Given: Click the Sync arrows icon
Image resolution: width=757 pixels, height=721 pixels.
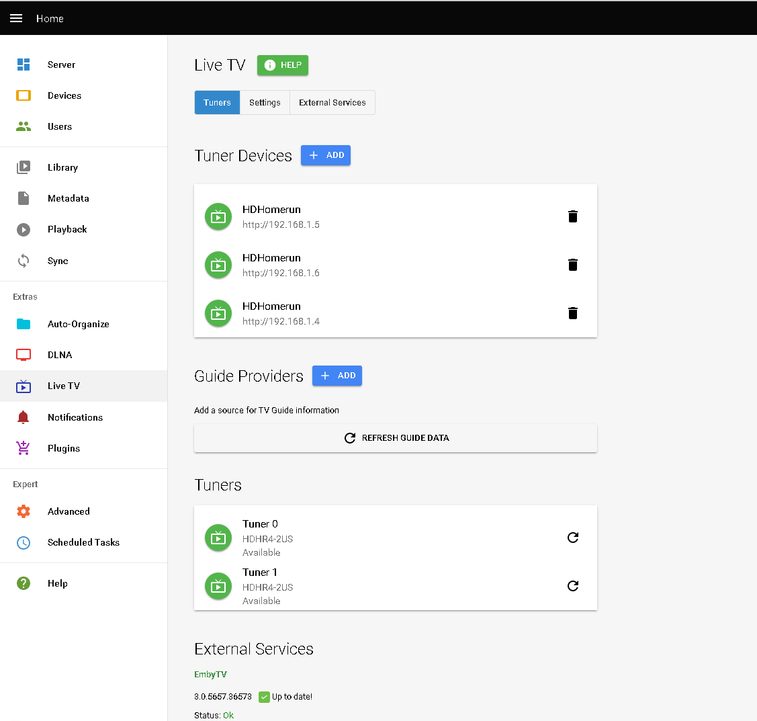Looking at the screenshot, I should coord(24,261).
